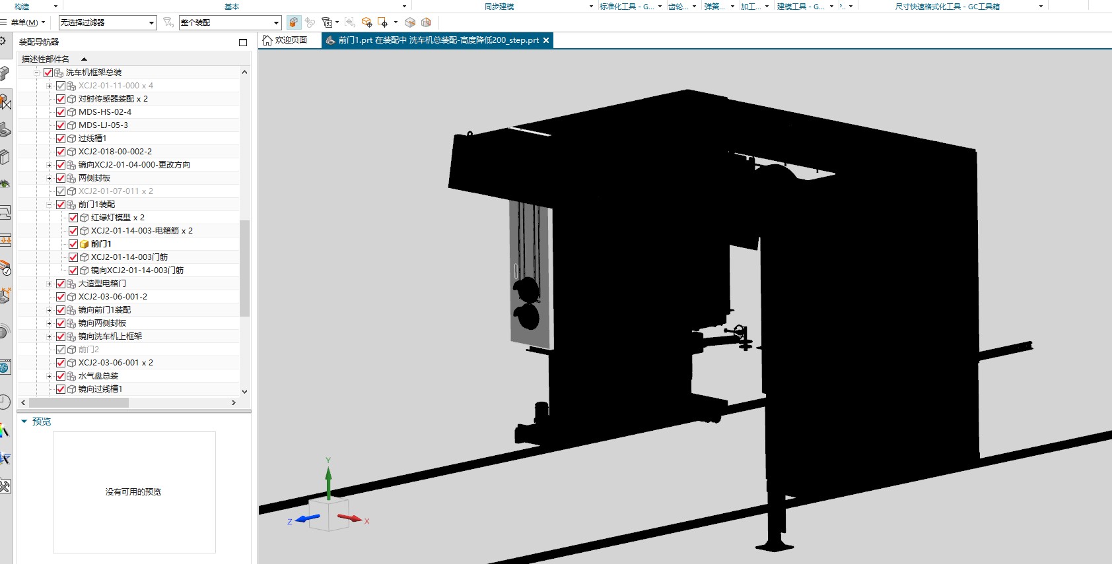Image resolution: width=1112 pixels, height=564 pixels.
Task: Toggle checkbox for MDS-LJ-05-3
Action: pos(61,125)
